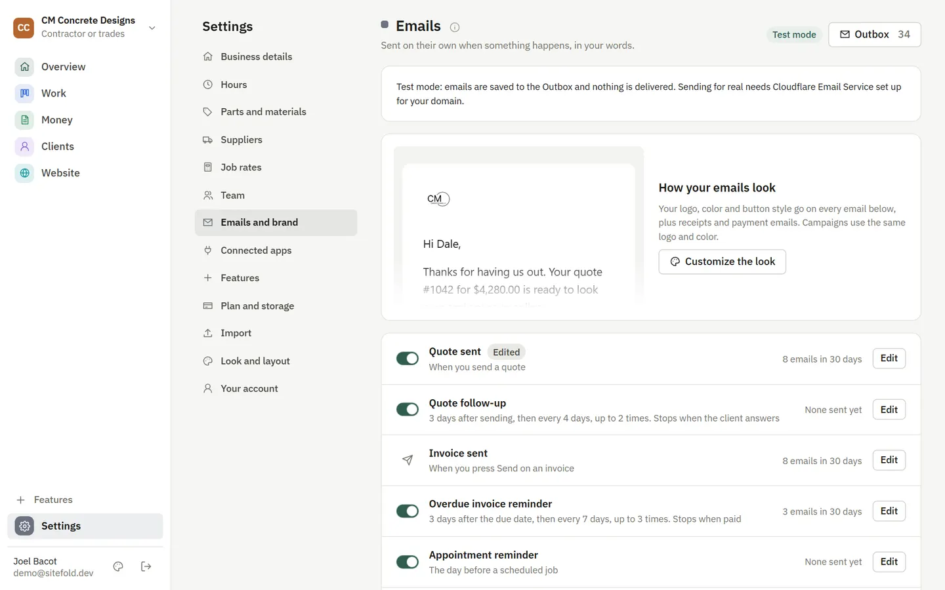Click the Settings gear icon
945x590 pixels.
(x=24, y=526)
